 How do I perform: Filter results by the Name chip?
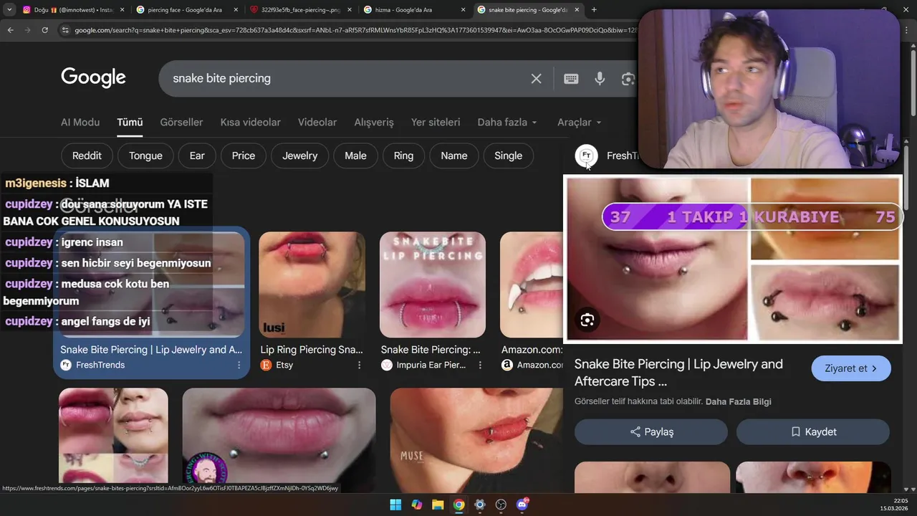pyautogui.click(x=454, y=156)
